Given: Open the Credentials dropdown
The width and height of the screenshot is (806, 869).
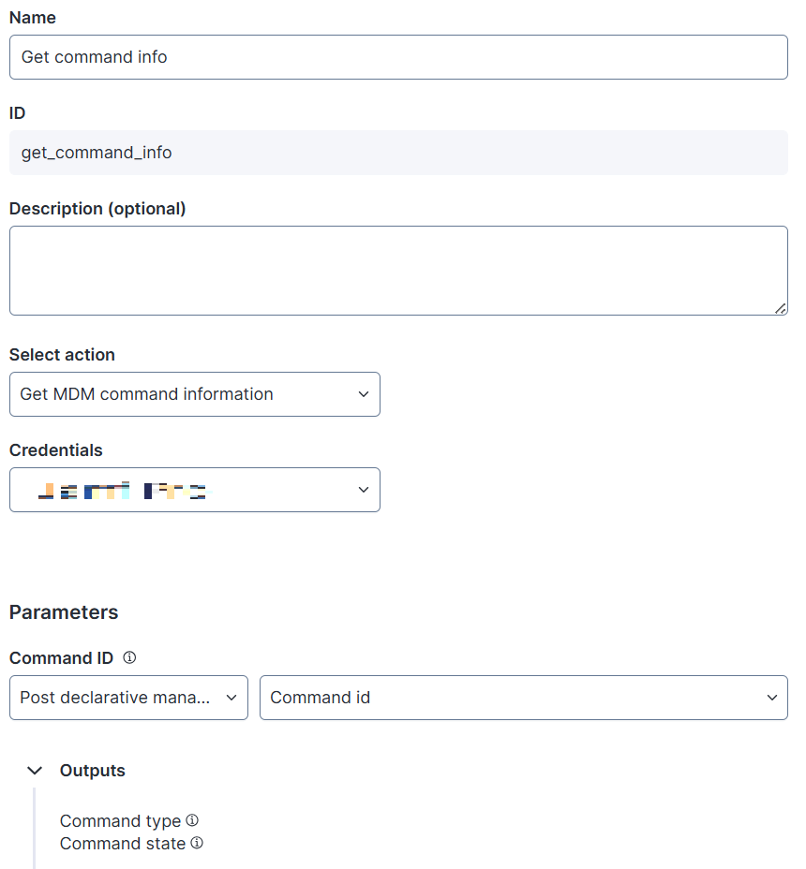Looking at the screenshot, I should click(x=194, y=490).
